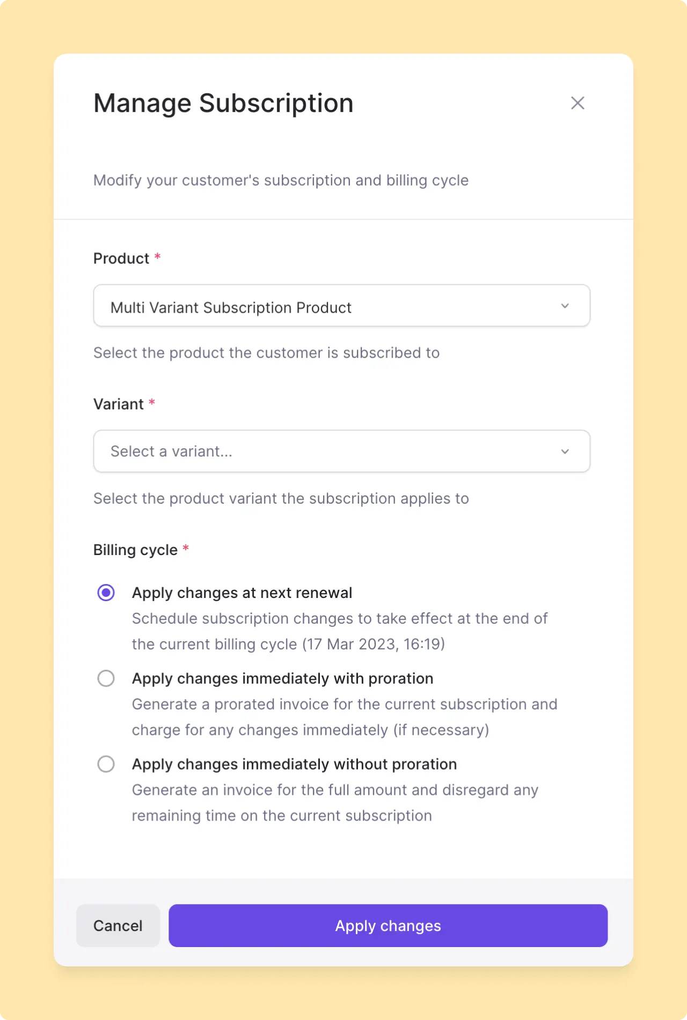Screen dimensions: 687x1020
Task: Choose Apply changes immediately with proration
Action: [x=106, y=678]
